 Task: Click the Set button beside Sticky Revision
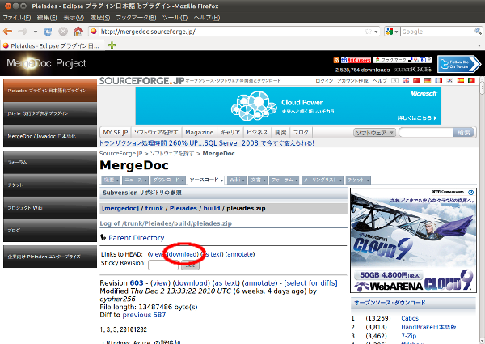click(190, 265)
